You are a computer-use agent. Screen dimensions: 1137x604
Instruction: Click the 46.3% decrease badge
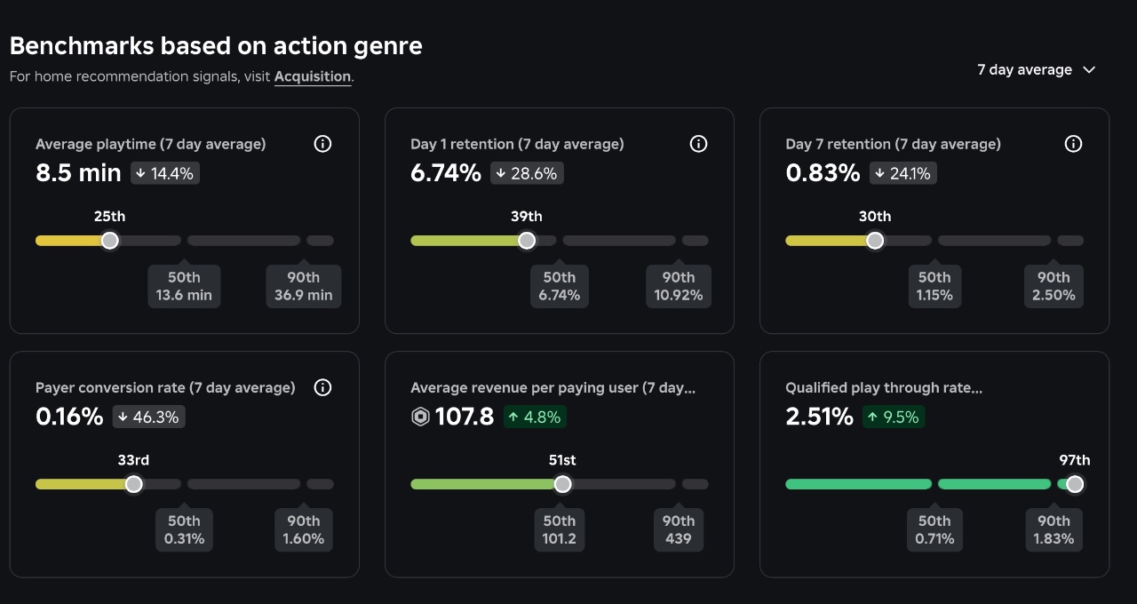(x=149, y=417)
